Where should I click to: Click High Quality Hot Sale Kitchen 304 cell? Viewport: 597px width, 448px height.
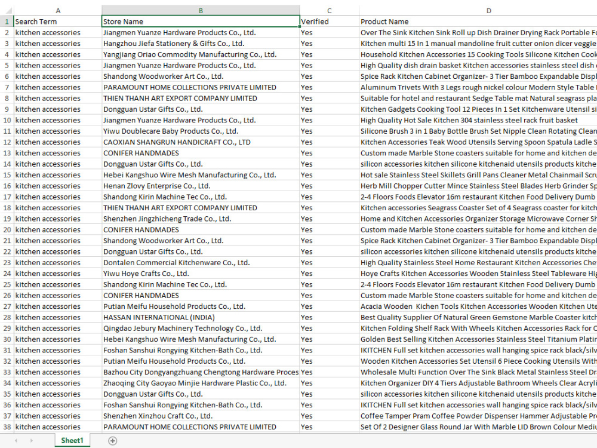478,121
